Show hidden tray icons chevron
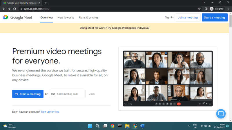Screen dimensions: 232x130 (x=189, y=126)
